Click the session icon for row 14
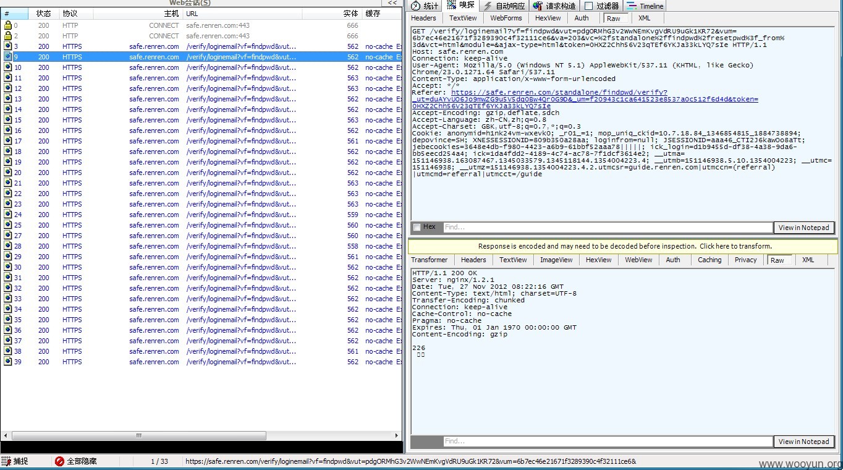 8,109
